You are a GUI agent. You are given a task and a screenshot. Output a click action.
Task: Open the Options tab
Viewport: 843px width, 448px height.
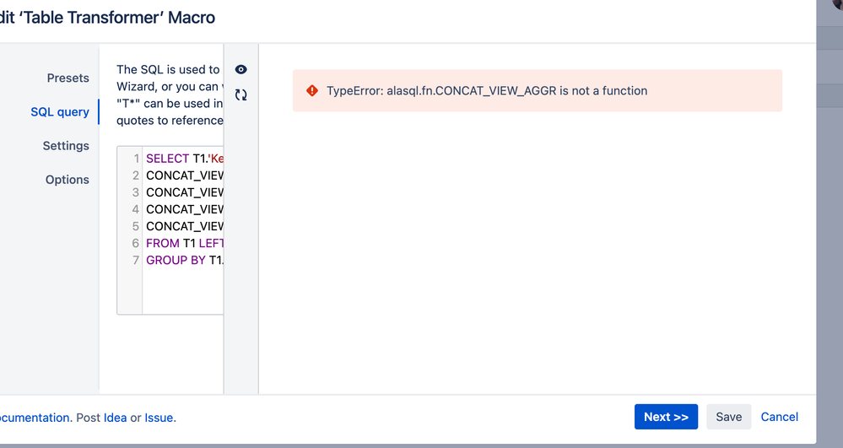68,180
